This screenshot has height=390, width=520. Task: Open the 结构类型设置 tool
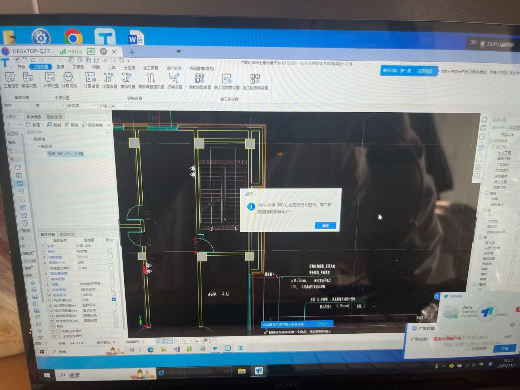[x=200, y=81]
